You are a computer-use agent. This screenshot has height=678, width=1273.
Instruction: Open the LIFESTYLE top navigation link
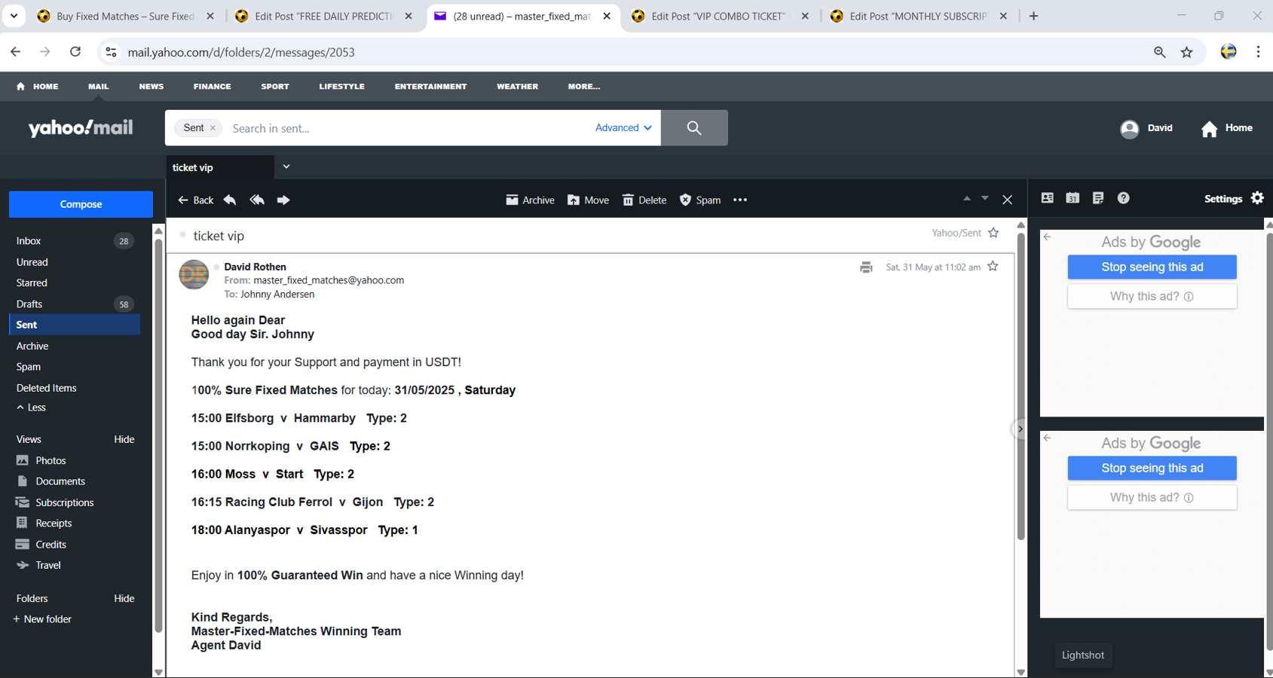341,87
